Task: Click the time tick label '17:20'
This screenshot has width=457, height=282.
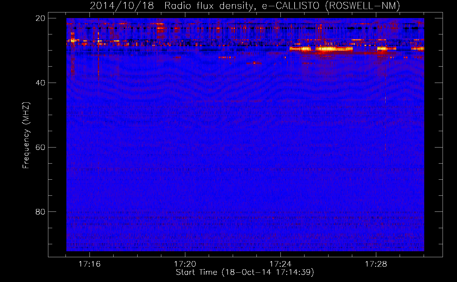Action: point(185,264)
